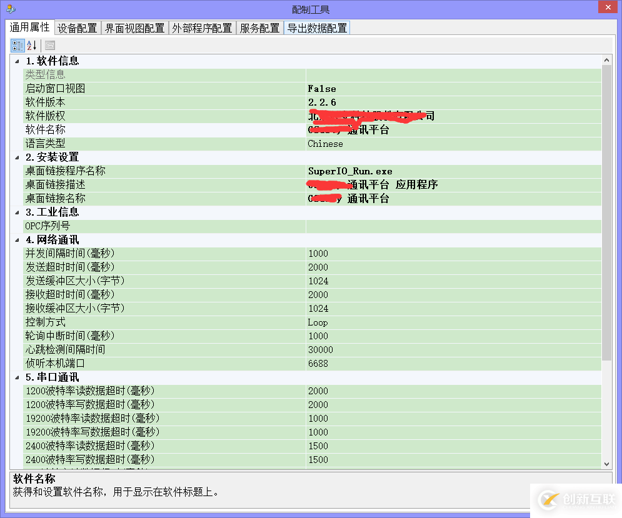This screenshot has width=622, height=518.
Task: Open property pages icon in toolbar
Action: [50, 46]
